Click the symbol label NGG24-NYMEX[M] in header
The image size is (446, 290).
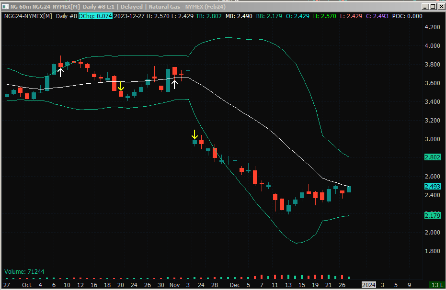pos(28,16)
